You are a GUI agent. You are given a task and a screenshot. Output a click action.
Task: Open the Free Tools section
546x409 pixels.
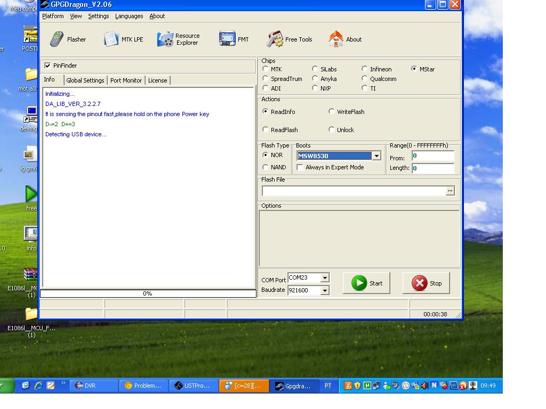click(290, 39)
